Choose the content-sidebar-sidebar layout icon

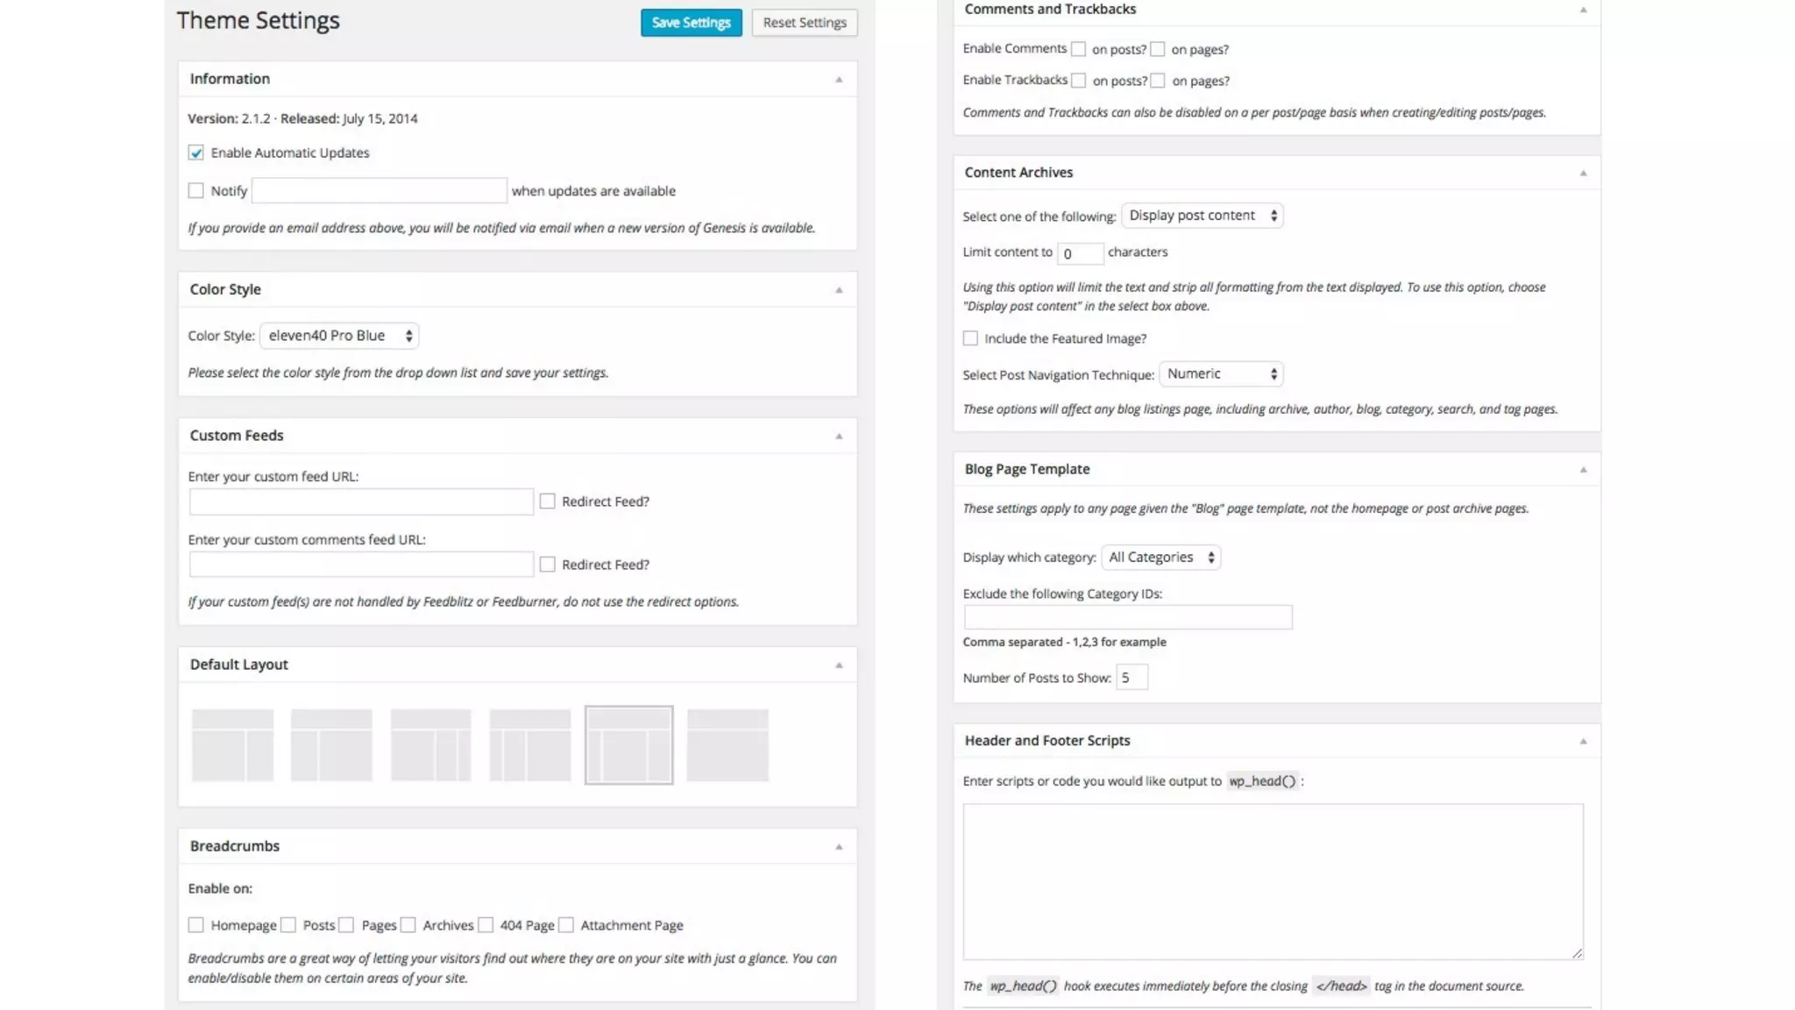(430, 745)
